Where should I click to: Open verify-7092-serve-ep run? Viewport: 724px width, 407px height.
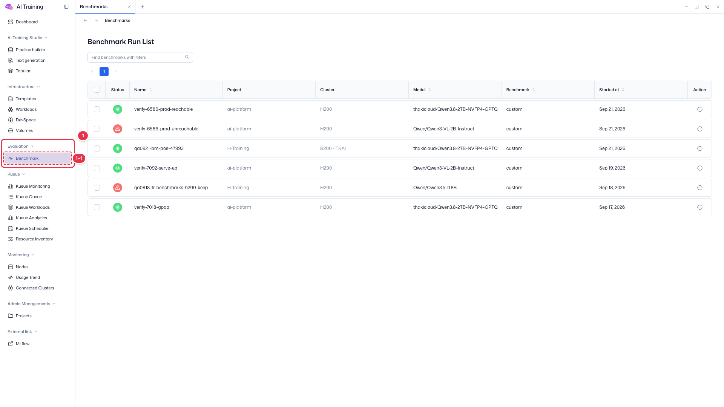pyautogui.click(x=156, y=168)
